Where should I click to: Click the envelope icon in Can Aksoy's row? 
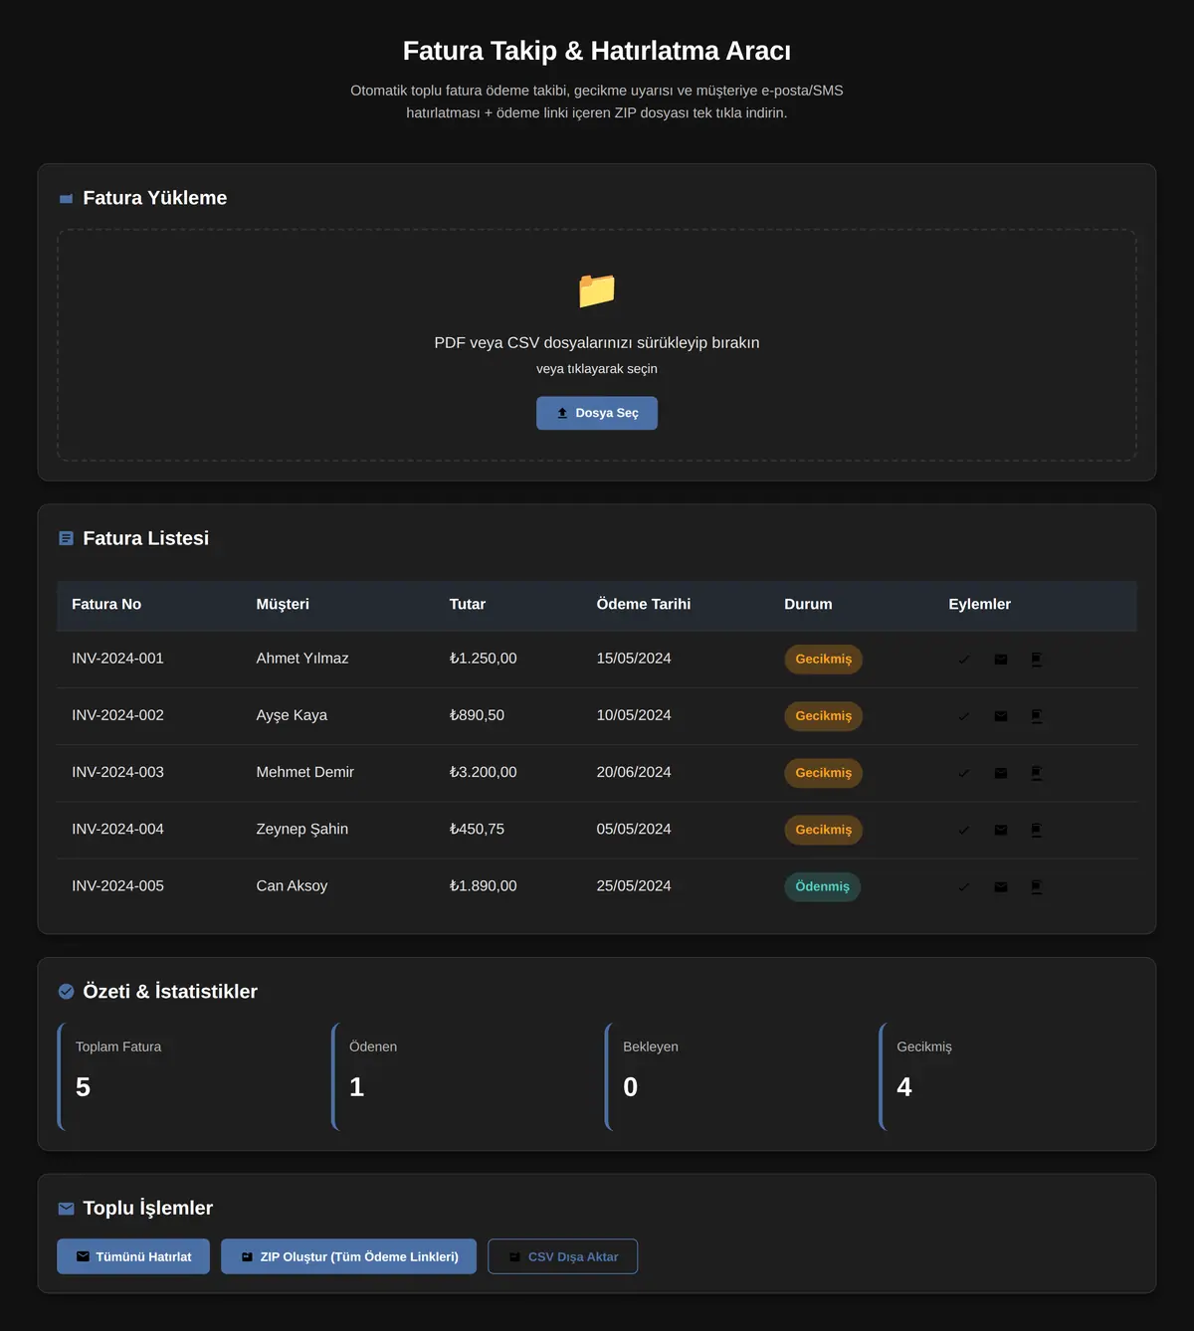(x=1001, y=887)
